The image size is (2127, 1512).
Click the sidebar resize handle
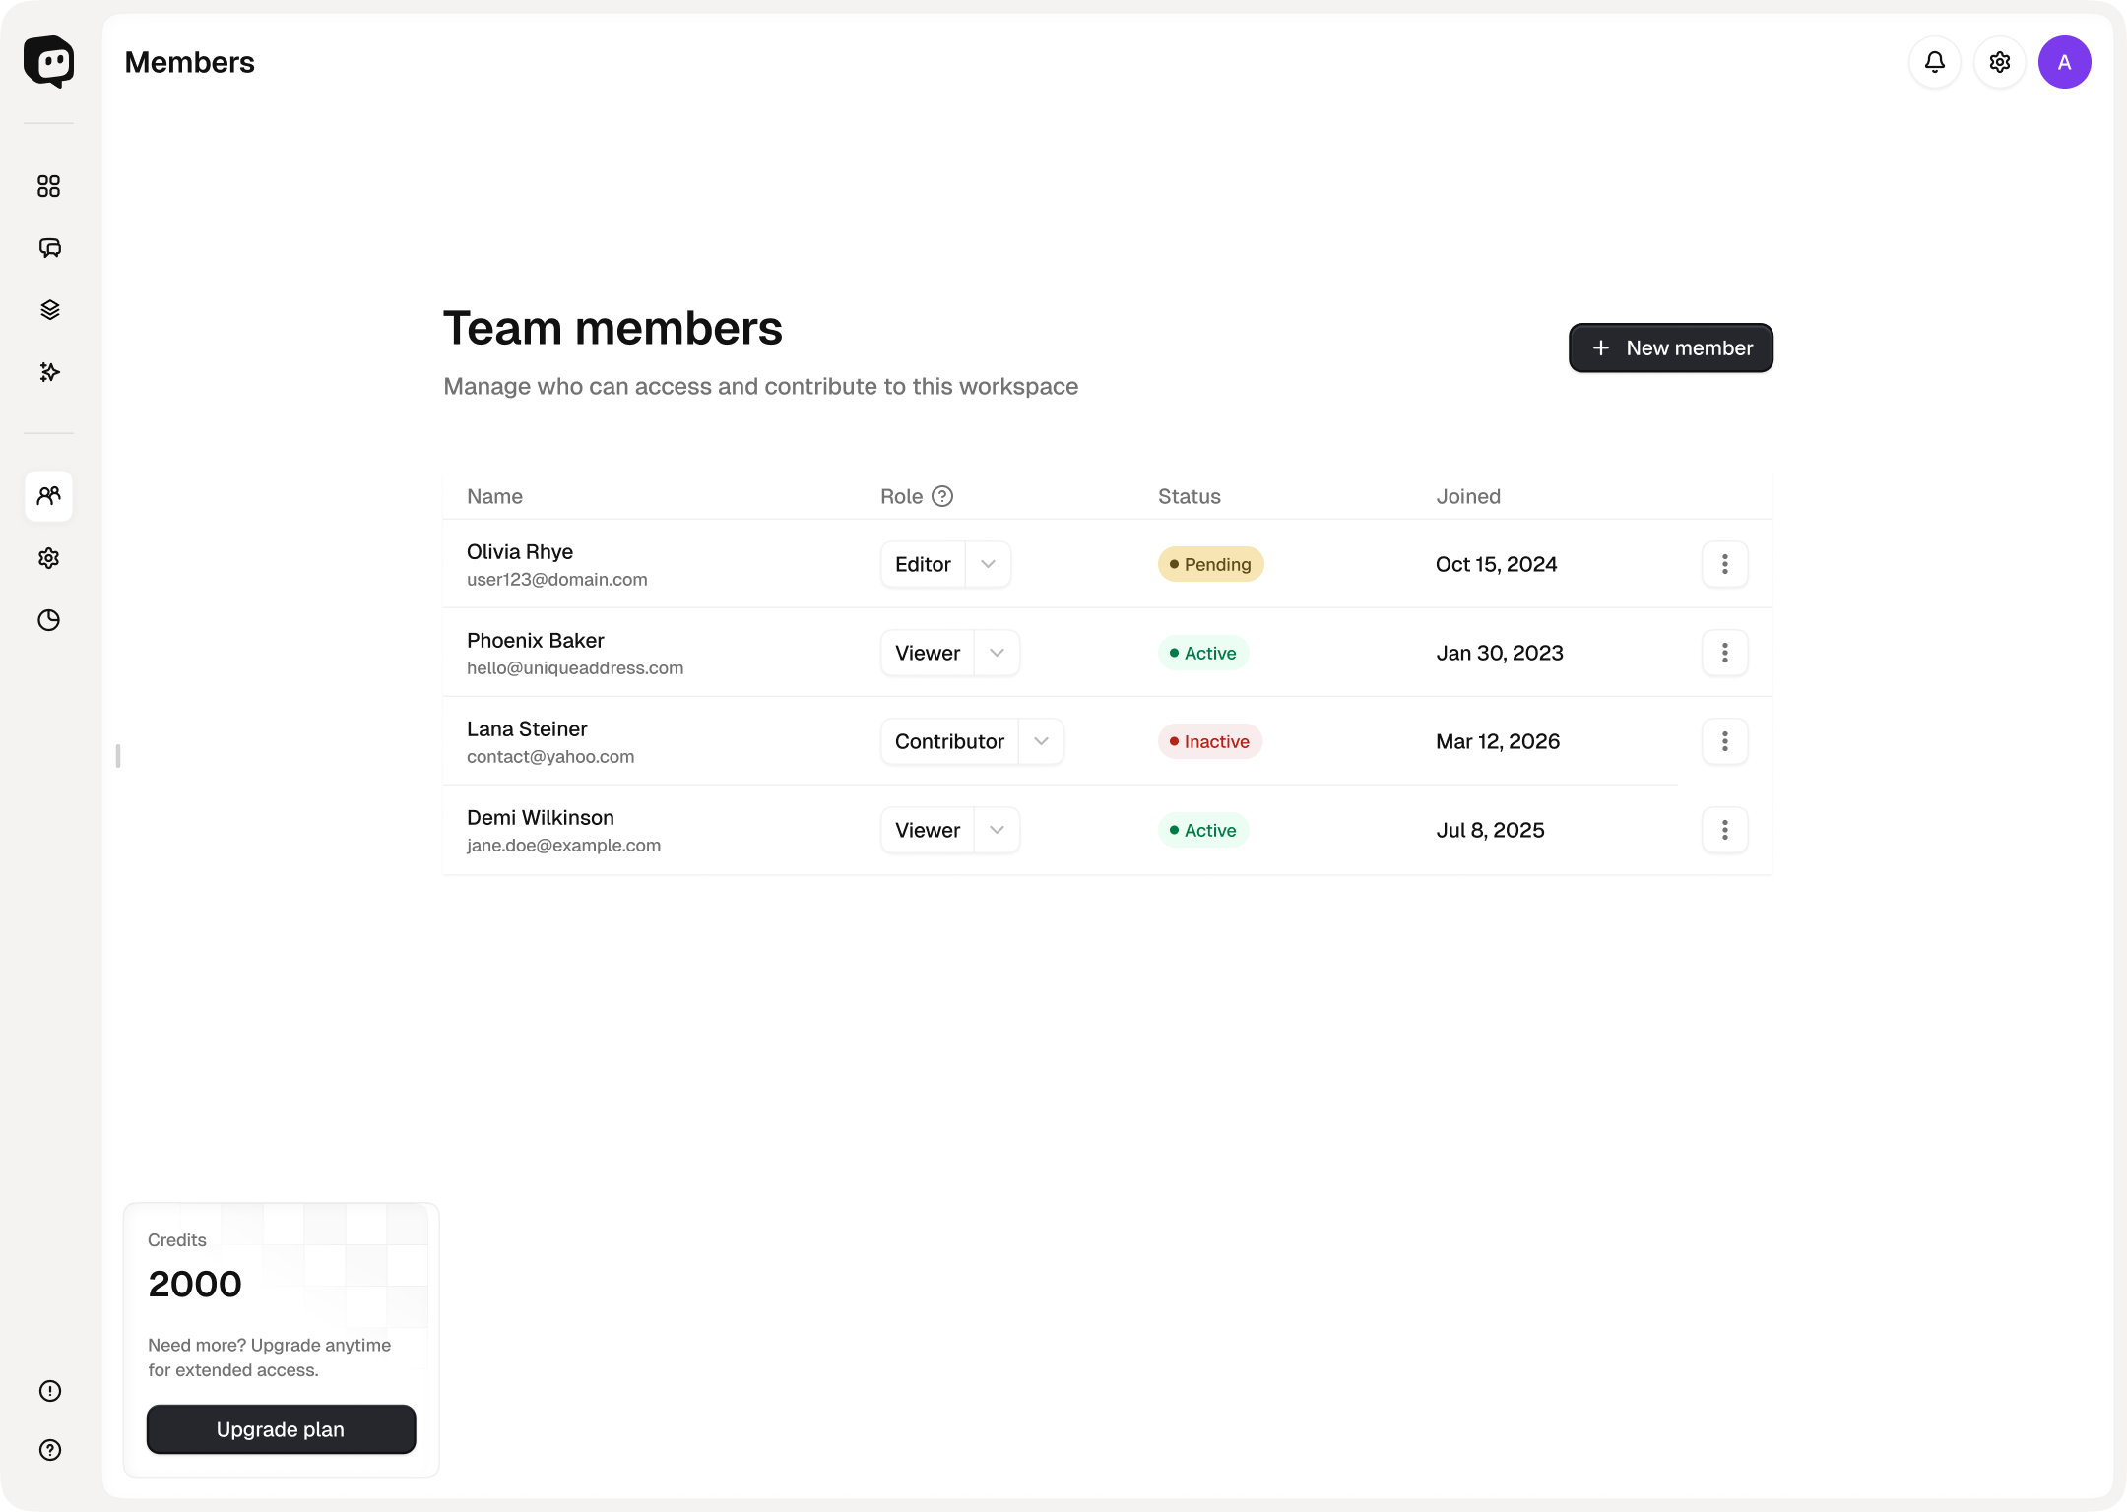click(118, 756)
